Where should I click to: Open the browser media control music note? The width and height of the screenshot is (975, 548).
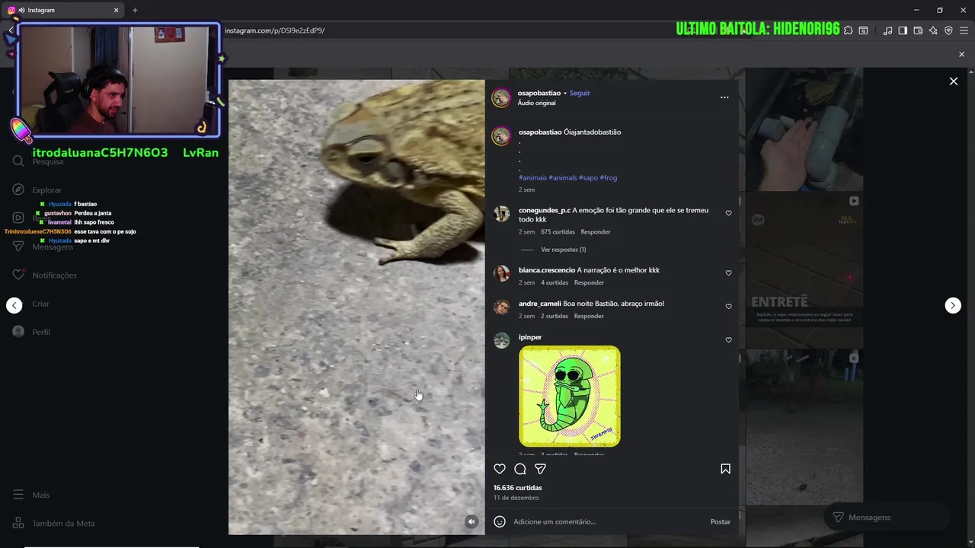[887, 30]
